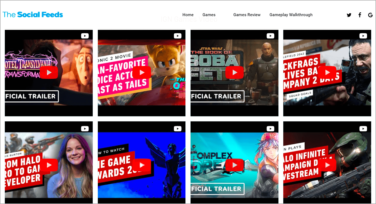Click YouTube icon on Complex Dream card
376x204 pixels.
[270, 129]
